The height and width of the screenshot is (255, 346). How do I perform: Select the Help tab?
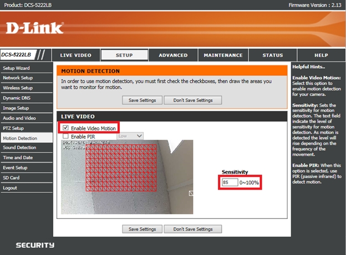[321, 55]
